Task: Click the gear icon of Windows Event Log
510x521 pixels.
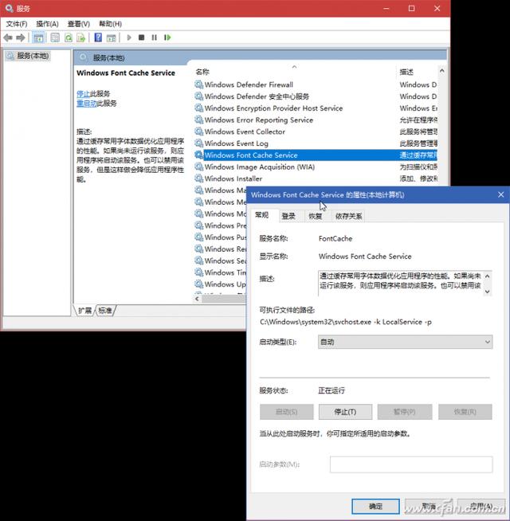Action: (198, 143)
